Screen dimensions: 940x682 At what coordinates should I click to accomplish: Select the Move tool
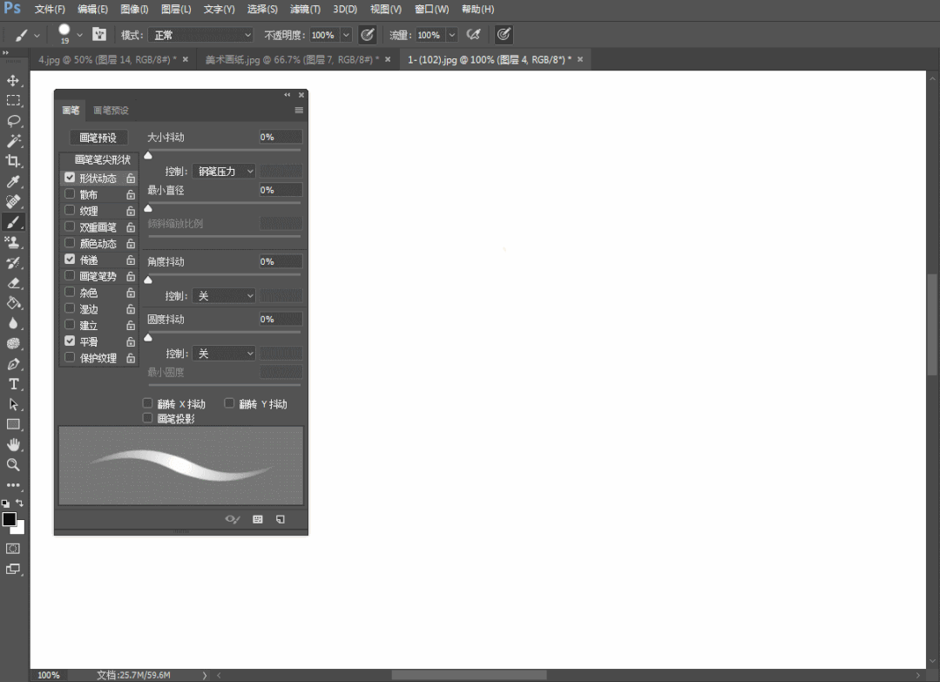tap(12, 80)
